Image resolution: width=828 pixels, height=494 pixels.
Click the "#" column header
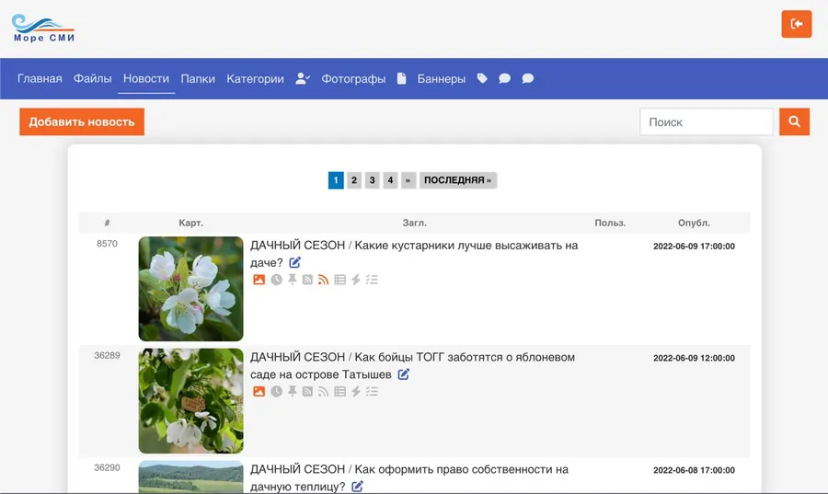(x=108, y=223)
